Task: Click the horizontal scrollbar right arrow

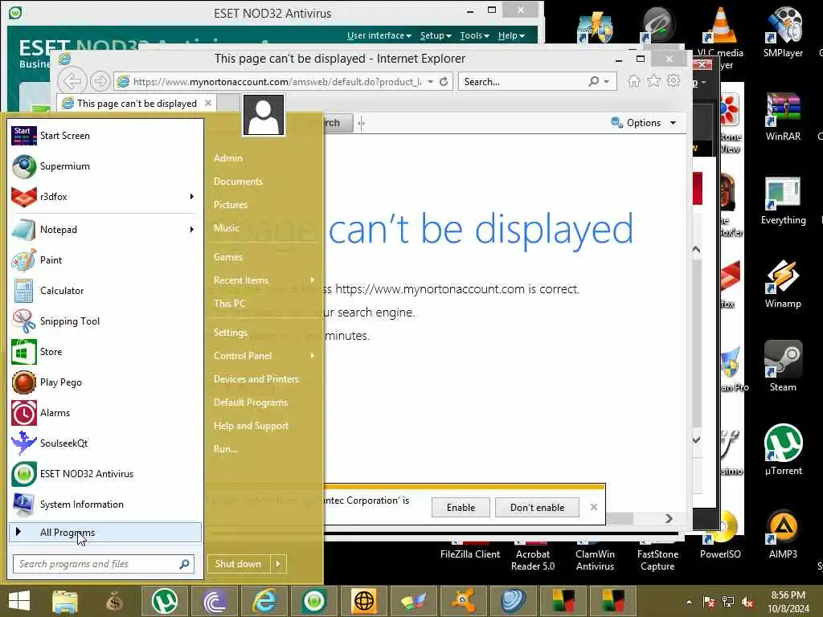Action: pos(669,518)
